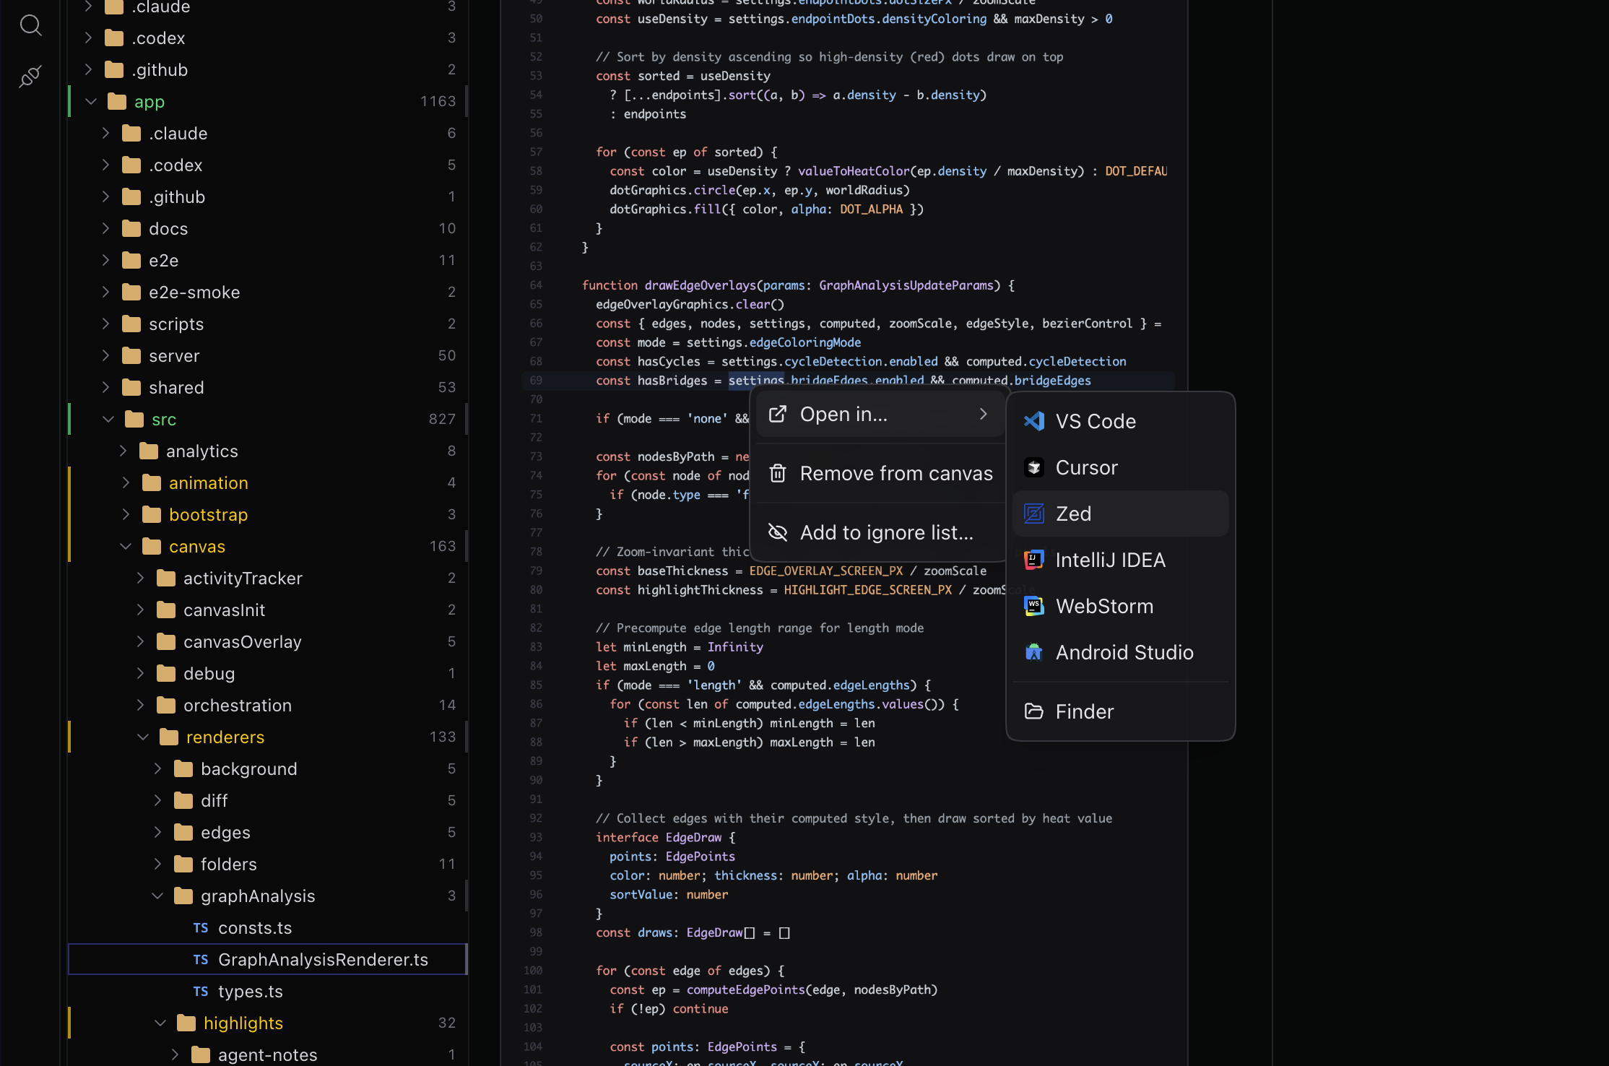Open file in Zed
Screen dimensions: 1609x1066
tap(1120, 513)
